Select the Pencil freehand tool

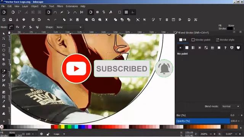(4, 76)
